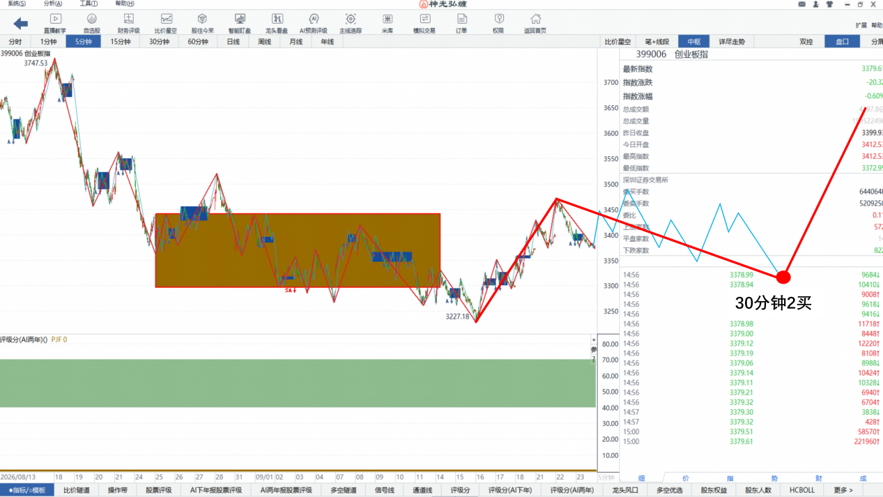Toggle the 盘口 panel button

pyautogui.click(x=842, y=42)
